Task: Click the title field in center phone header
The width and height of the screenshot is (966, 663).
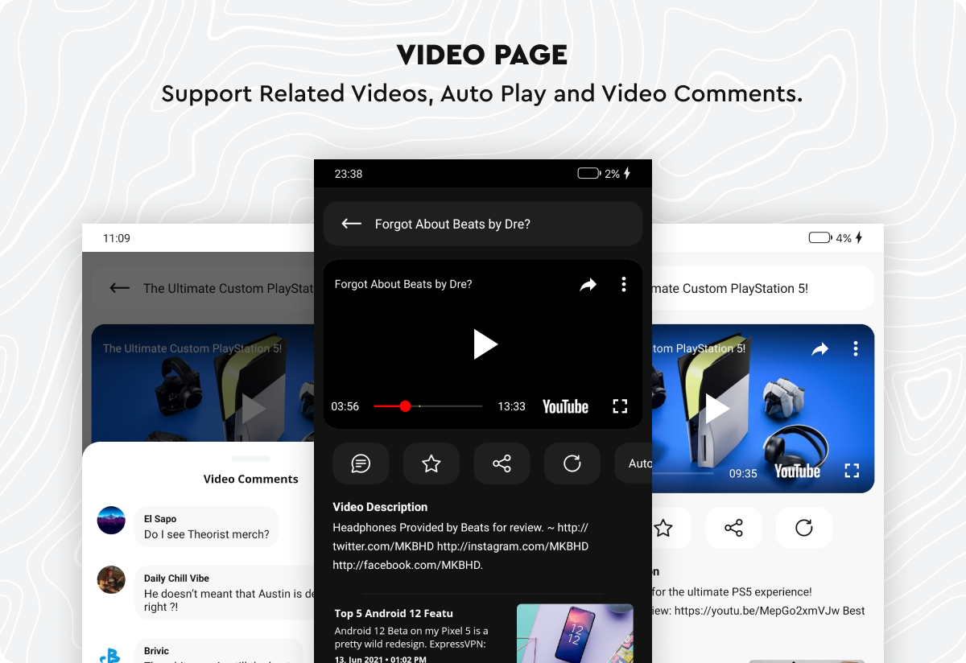Action: [x=483, y=224]
